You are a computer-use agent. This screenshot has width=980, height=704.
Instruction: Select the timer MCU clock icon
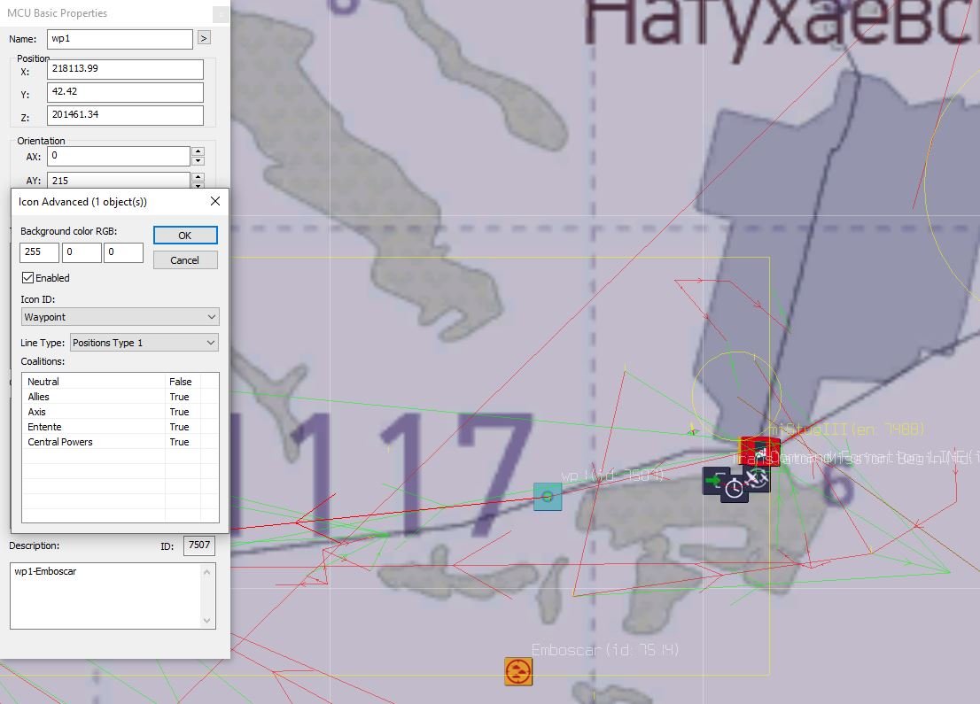(x=735, y=489)
